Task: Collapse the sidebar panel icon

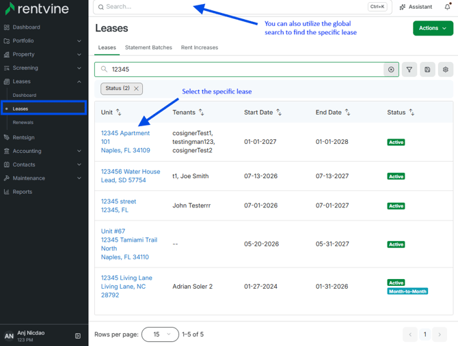Action: coord(78,336)
